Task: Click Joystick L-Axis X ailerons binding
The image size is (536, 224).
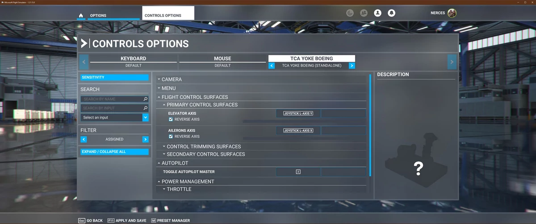Action: tap(298, 131)
